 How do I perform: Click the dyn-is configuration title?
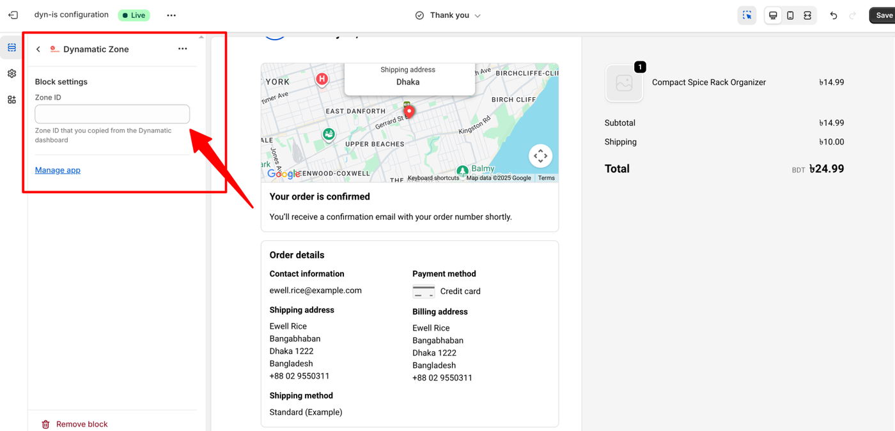tap(72, 15)
